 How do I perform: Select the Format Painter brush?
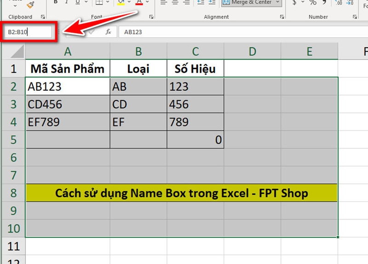30,5
